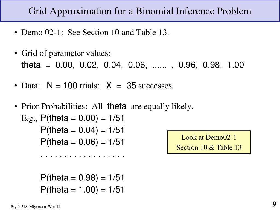Click the line "P(theta = 0.04) = 1/51"
The height and width of the screenshot is (210, 280).
coord(82,130)
